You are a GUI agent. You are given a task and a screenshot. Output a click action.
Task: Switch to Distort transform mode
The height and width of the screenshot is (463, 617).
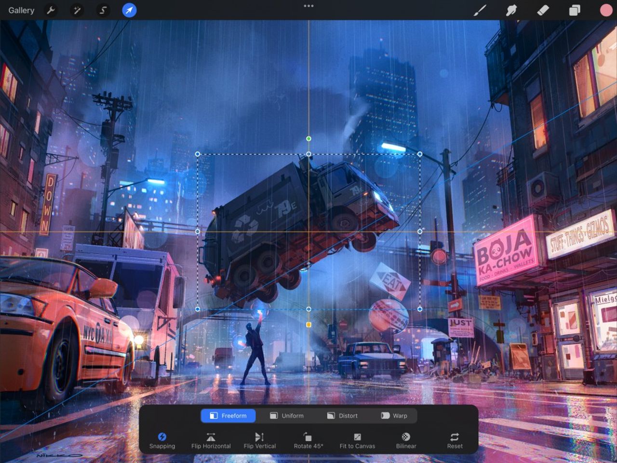(343, 415)
